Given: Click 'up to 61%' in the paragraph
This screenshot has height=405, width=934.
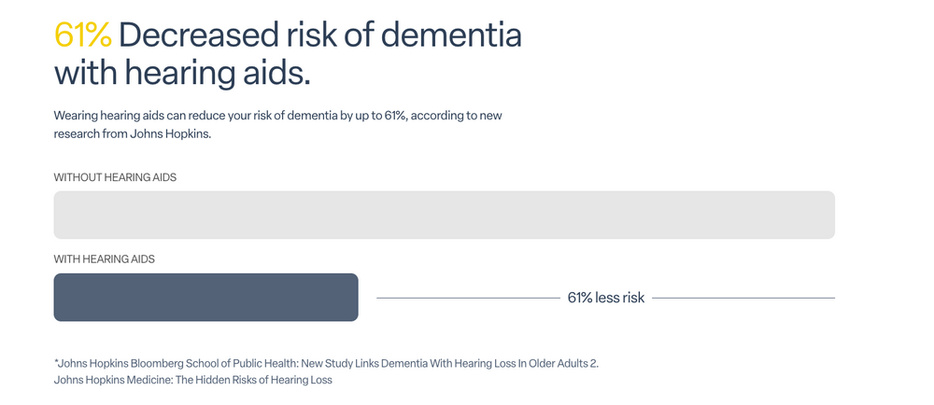Looking at the screenshot, I should pyautogui.click(x=378, y=116).
